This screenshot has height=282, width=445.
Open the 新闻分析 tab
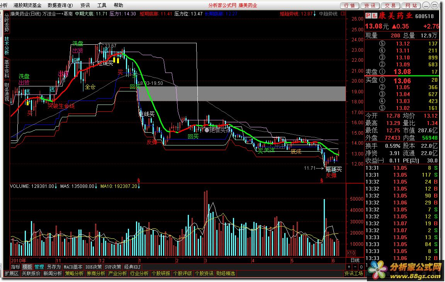53,274
